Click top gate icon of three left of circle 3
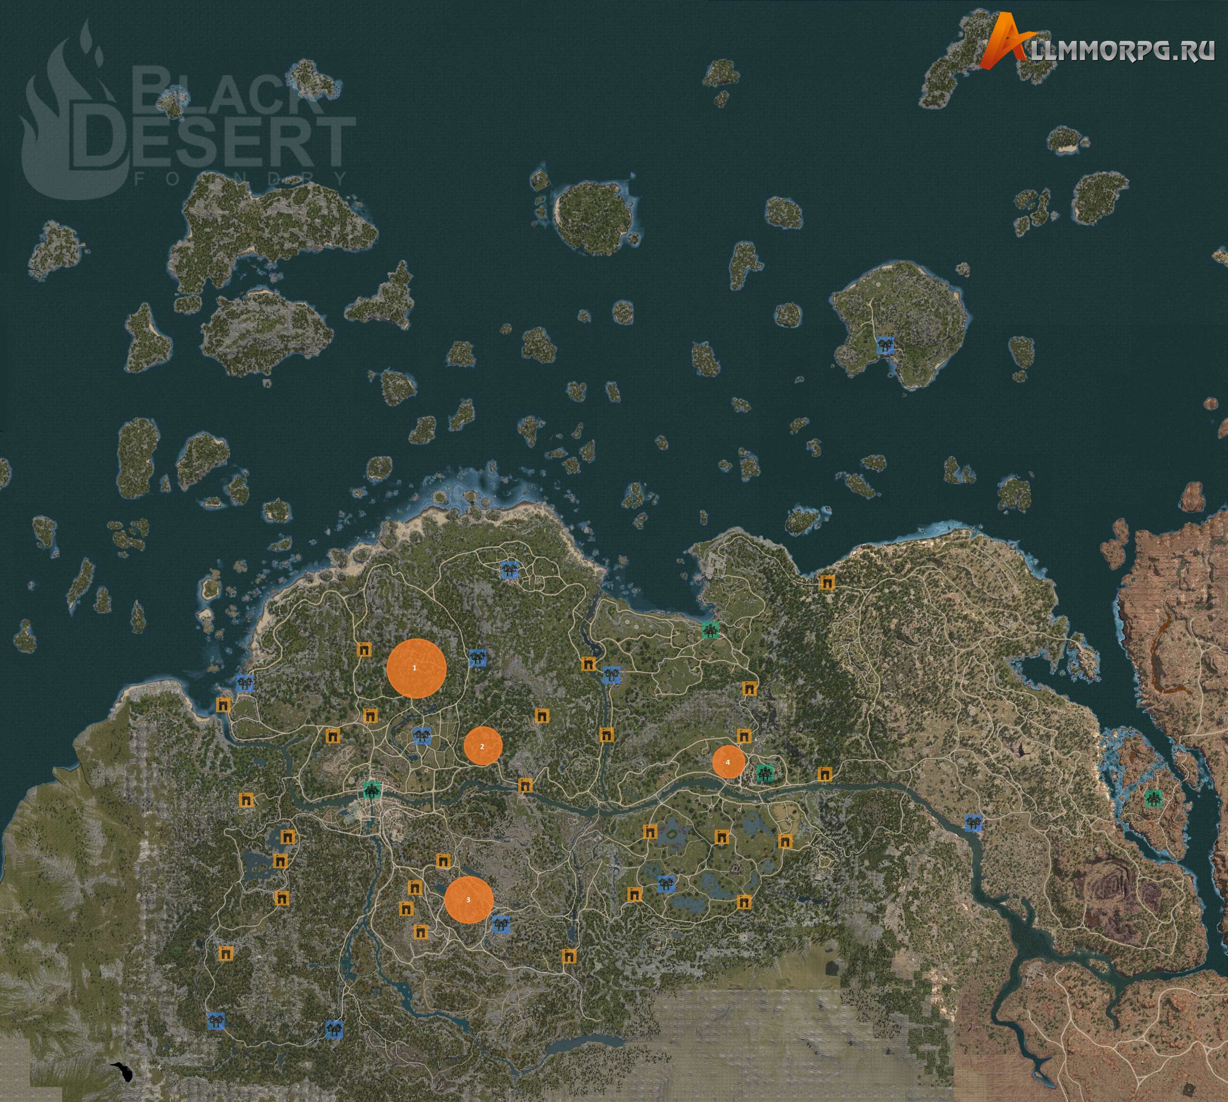The height and width of the screenshot is (1102, 1228). (x=414, y=887)
